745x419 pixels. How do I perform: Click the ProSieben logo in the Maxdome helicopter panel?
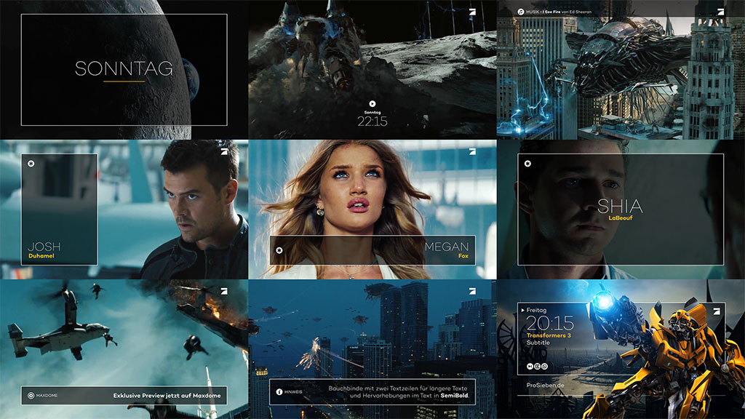tap(224, 291)
